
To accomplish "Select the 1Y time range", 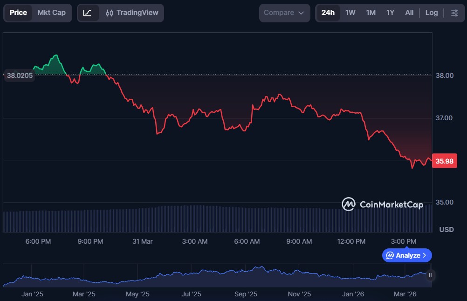I will (x=390, y=13).
